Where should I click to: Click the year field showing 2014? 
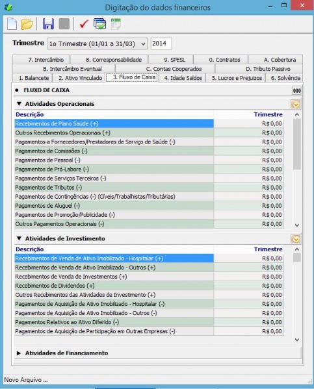point(161,44)
